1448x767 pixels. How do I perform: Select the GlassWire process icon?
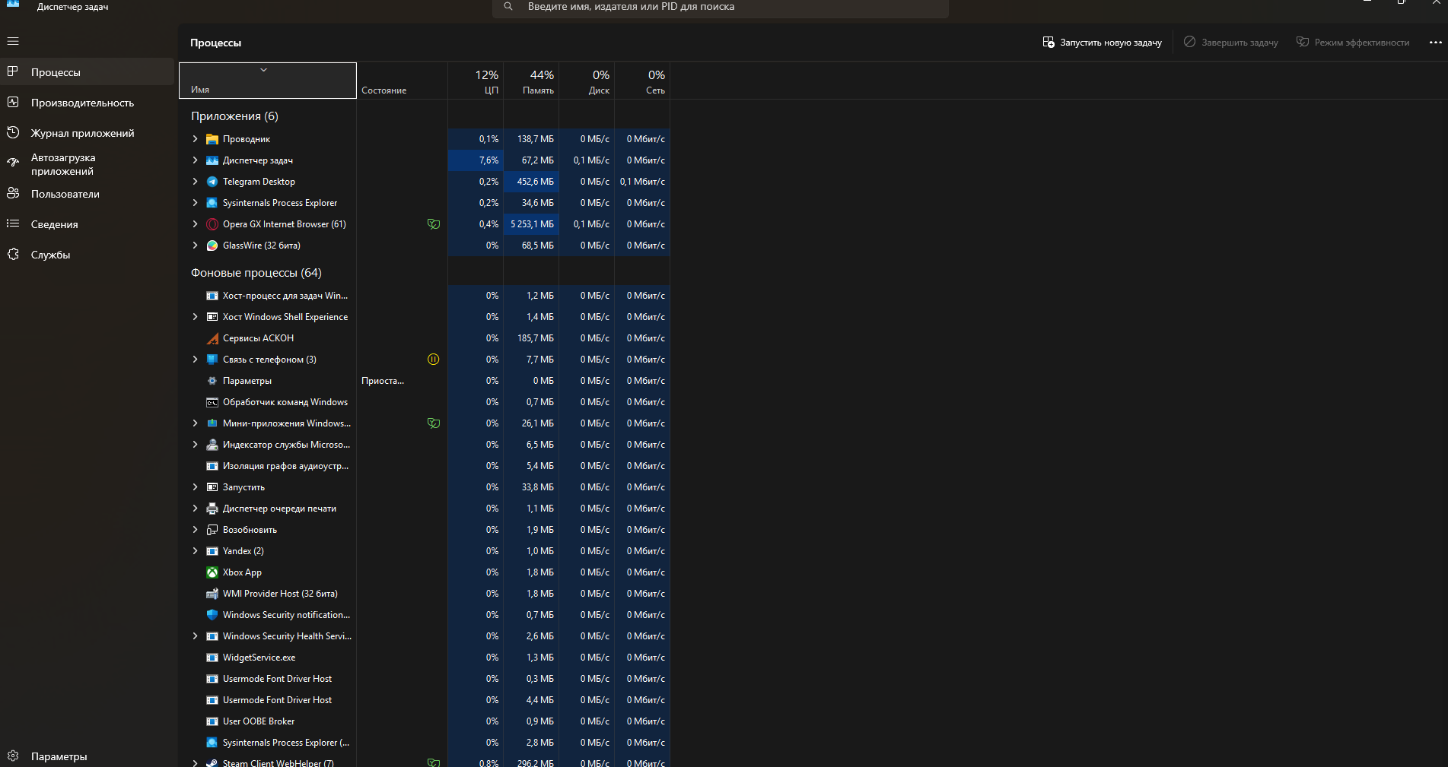pos(212,246)
